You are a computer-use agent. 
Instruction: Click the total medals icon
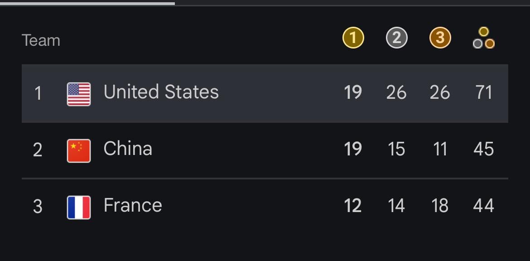coord(484,38)
